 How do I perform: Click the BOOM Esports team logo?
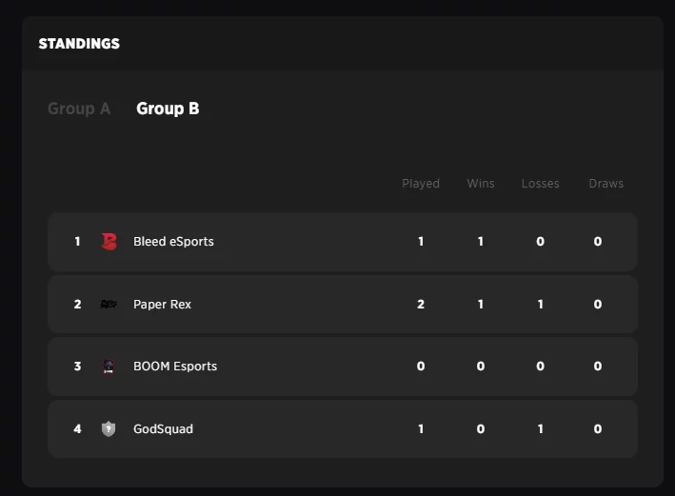(109, 367)
